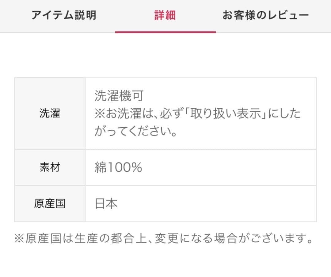The image size is (331, 277).
Task: Click the 洗濯機可 text
Action: pyautogui.click(x=119, y=96)
